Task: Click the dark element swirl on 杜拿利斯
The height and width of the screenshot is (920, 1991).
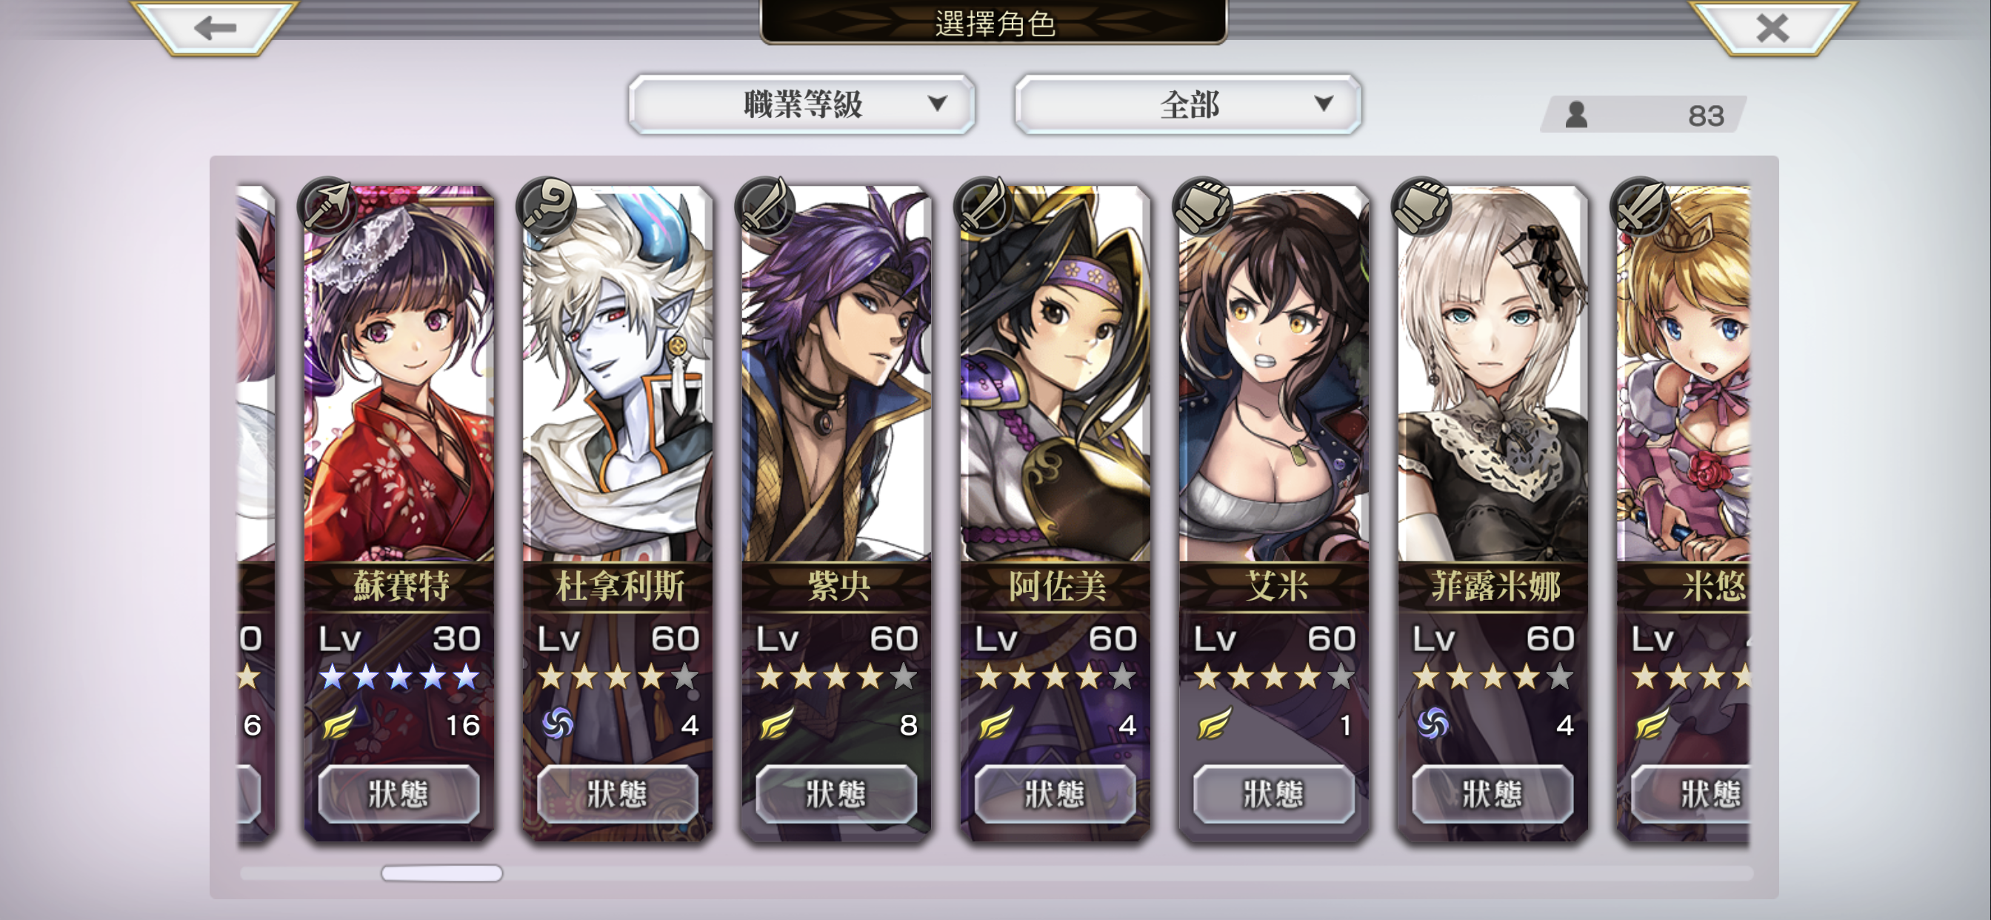Action: (x=557, y=724)
